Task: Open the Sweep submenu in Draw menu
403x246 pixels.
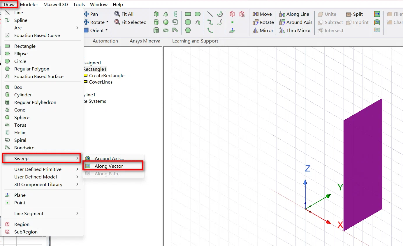Action: (x=41, y=158)
